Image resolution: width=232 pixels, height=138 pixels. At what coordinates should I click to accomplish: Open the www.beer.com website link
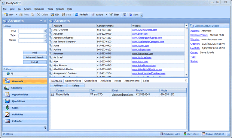[140, 34]
